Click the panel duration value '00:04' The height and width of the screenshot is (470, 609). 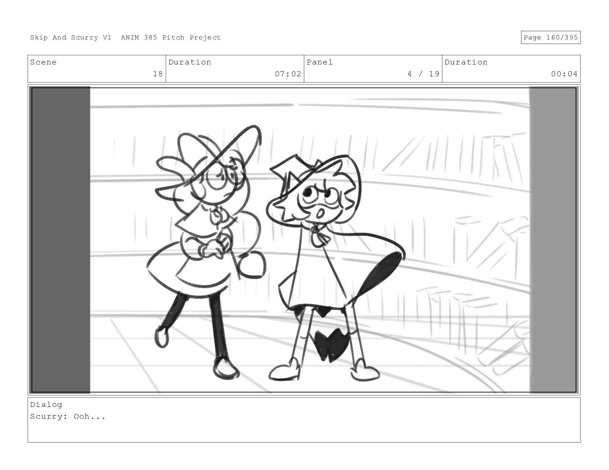tap(564, 74)
